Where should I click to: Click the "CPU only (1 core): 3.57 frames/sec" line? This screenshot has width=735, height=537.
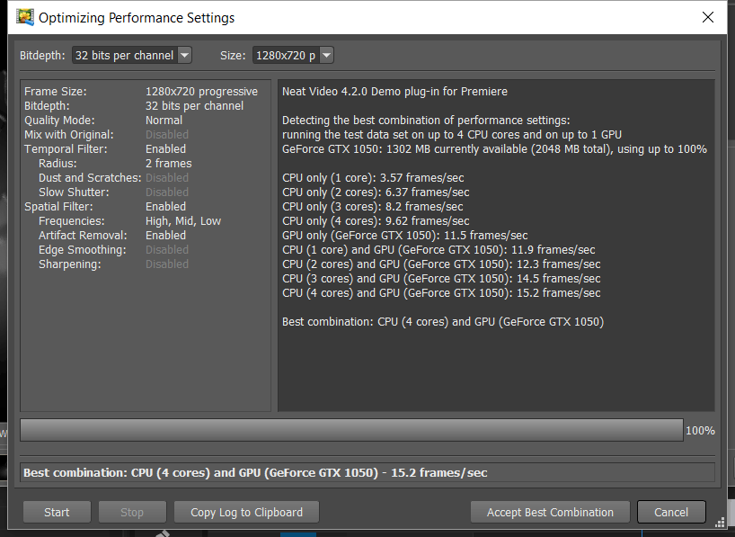373,178
